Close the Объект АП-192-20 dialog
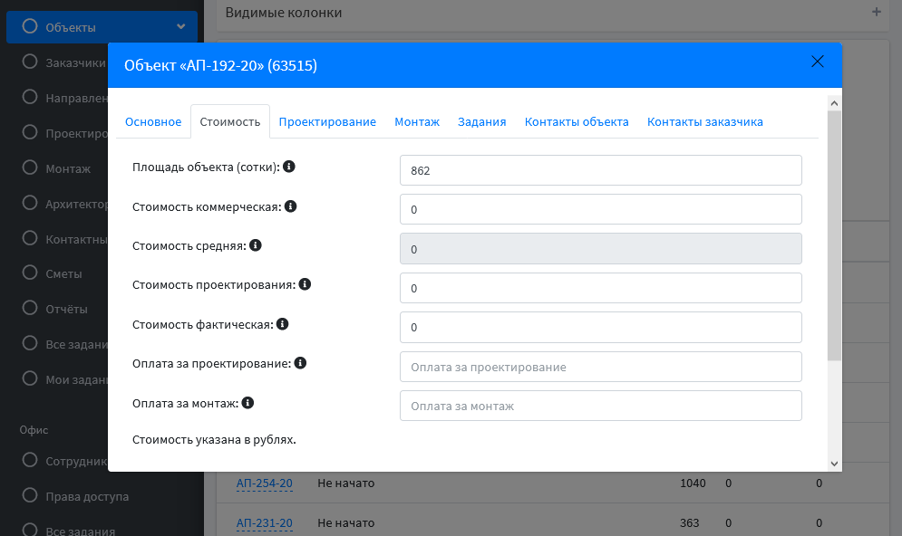The image size is (902, 536). click(x=818, y=62)
